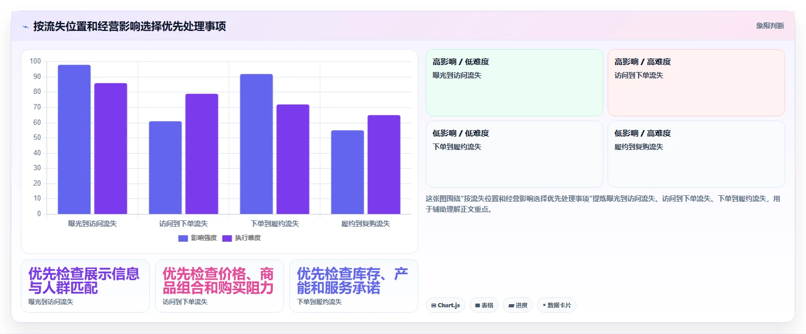Click the header icon beside the title
806x334 pixels.
25,26
